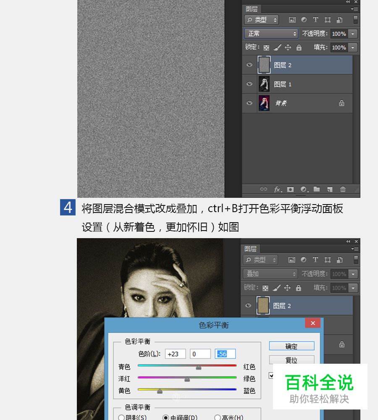Create a new group with the folder icon
Image resolution: width=378 pixels, height=420 pixels.
(x=317, y=189)
